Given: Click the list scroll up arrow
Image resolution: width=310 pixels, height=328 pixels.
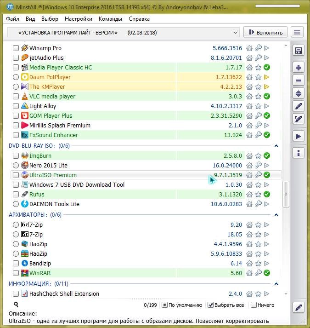Looking at the screenshot, I should (286, 46).
